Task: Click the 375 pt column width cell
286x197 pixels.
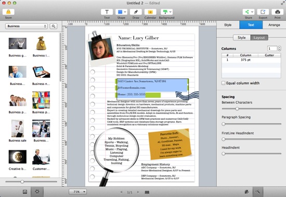Action: (x=245, y=60)
